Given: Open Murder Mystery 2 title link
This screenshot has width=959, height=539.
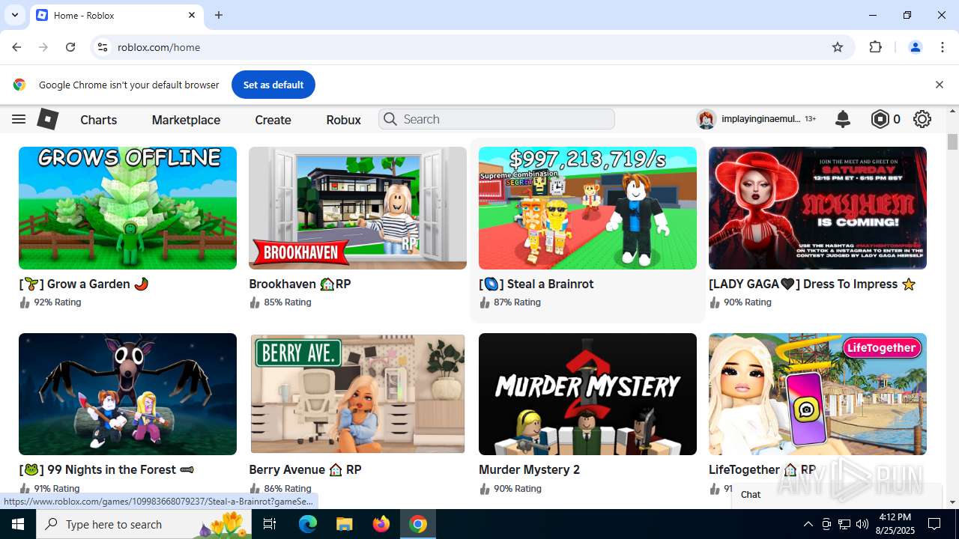Looking at the screenshot, I should pyautogui.click(x=529, y=470).
